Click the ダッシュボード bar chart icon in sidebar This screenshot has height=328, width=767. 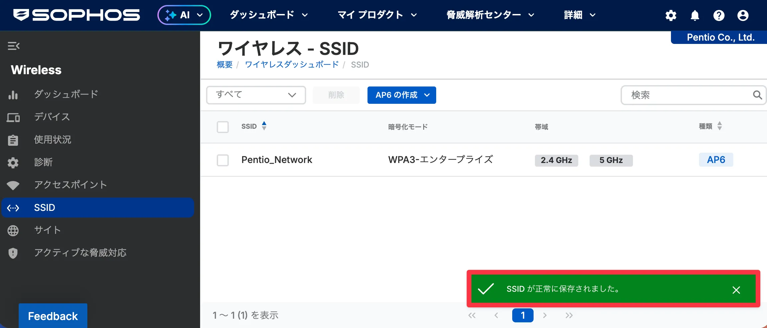coord(13,95)
